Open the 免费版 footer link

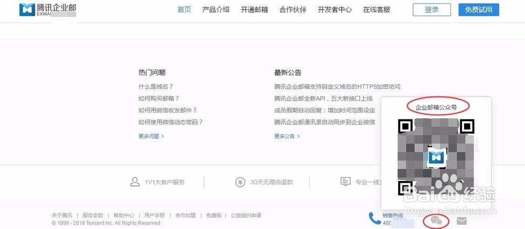click(214, 215)
